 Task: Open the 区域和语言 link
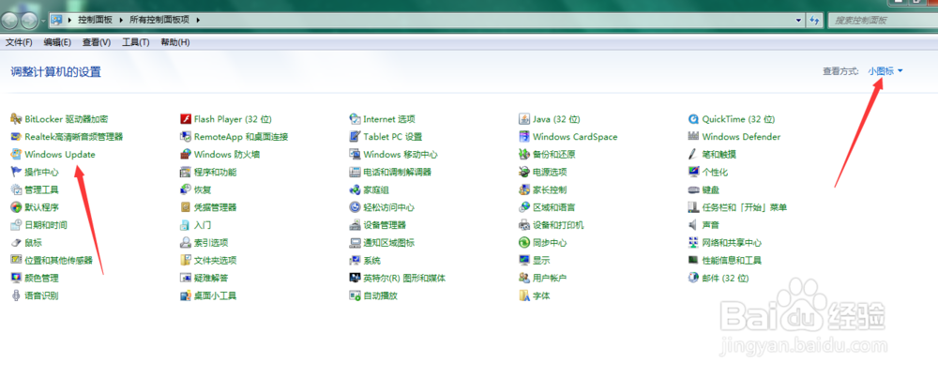554,207
